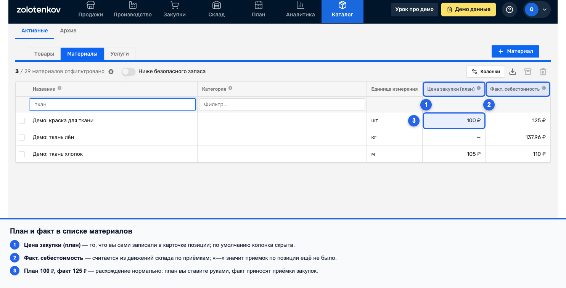566x288 pixels.
Task: Click the trash delete icon
Action: pyautogui.click(x=543, y=72)
